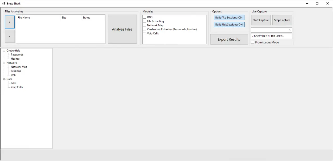Enable Promiscuous Mode checkbox
333x161 pixels.
tap(252, 43)
